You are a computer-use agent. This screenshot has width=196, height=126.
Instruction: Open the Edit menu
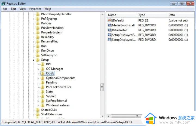coord(13,9)
